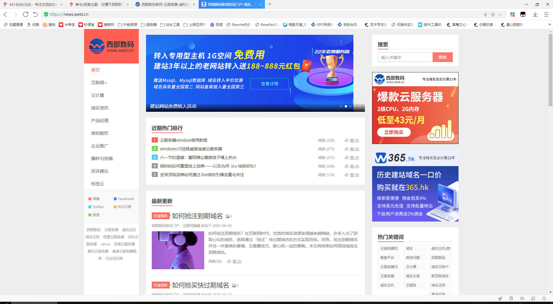
Task: Open 标签云 in the left navigation
Action: click(x=98, y=184)
